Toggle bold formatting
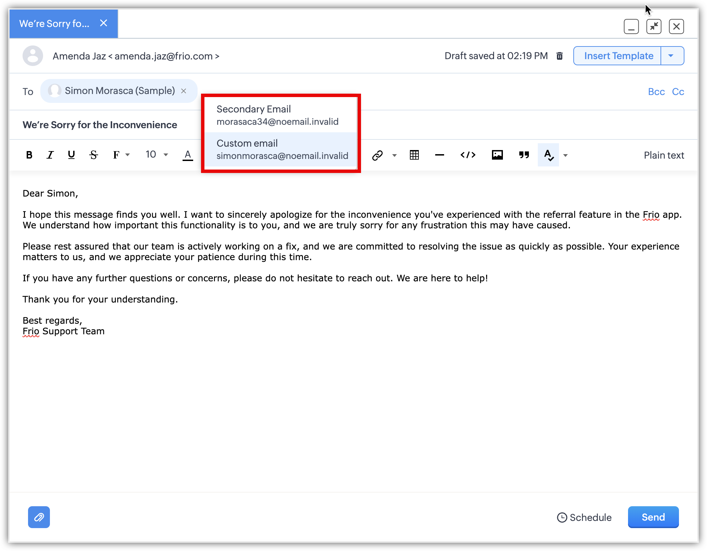This screenshot has height=551, width=707. click(x=29, y=155)
